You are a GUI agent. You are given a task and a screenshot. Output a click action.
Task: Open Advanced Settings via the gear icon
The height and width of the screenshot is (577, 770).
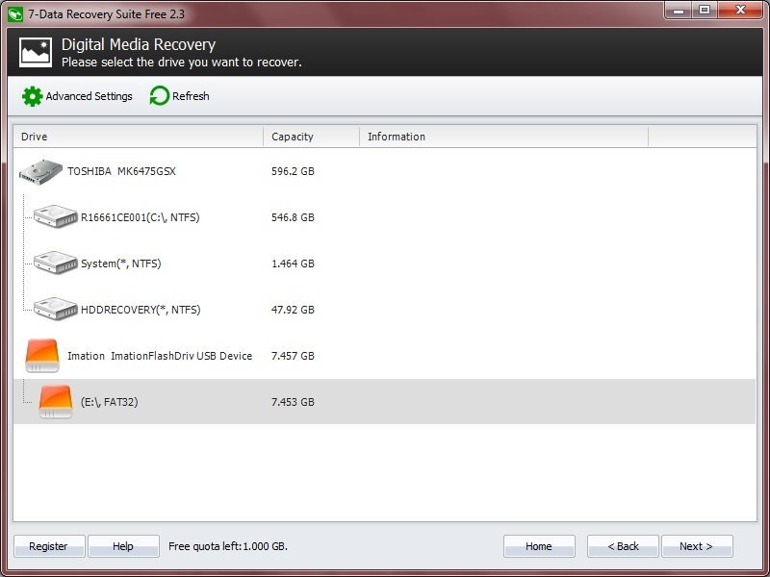(32, 96)
